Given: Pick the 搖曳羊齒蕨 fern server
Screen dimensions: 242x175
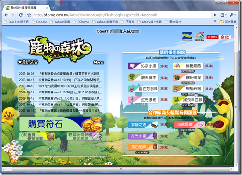Looking at the screenshot, I should (188, 100).
